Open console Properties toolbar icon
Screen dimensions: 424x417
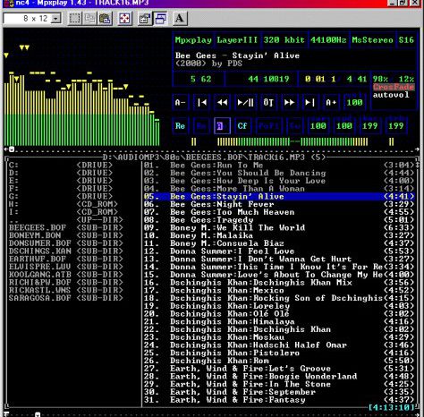pyautogui.click(x=145, y=19)
